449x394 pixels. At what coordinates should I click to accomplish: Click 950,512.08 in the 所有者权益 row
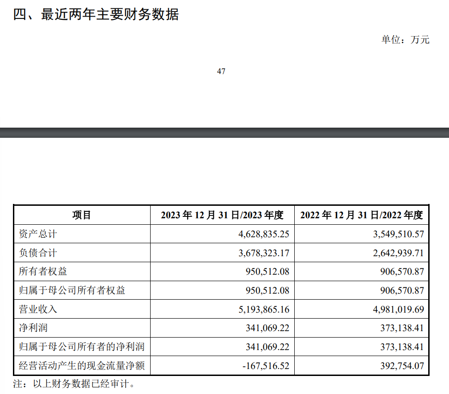coord(267,271)
